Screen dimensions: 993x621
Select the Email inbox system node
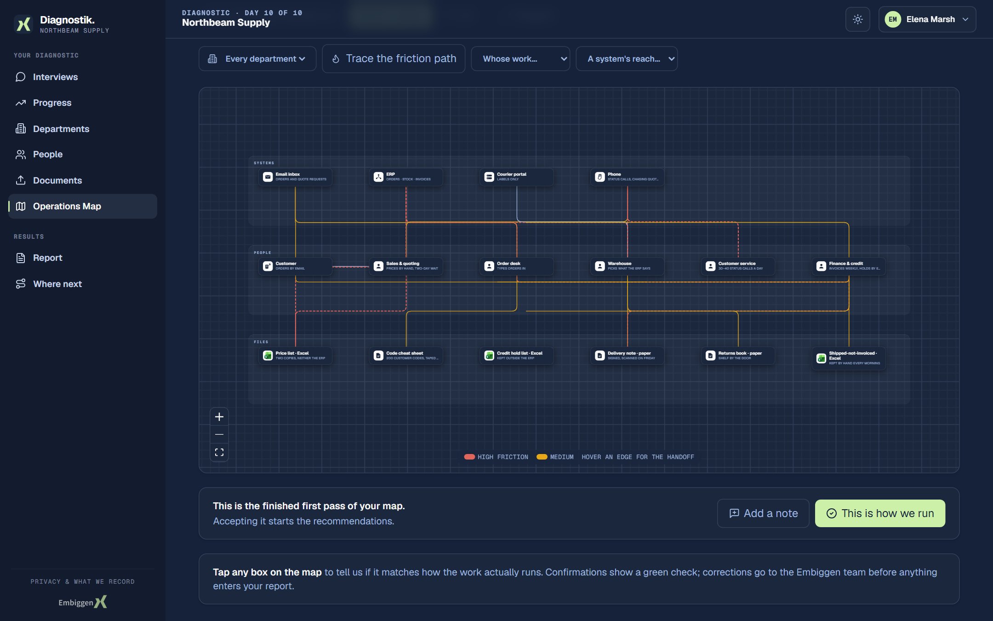point(295,177)
